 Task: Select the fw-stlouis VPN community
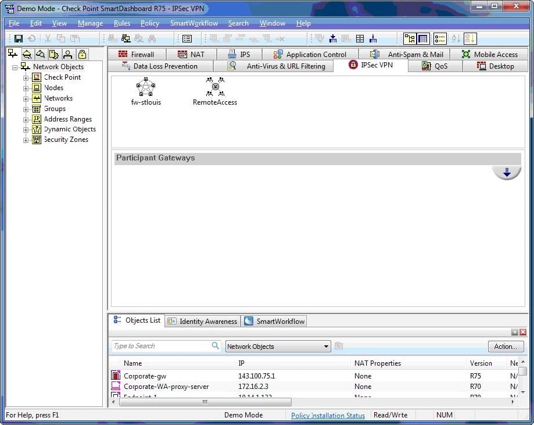[x=146, y=91]
